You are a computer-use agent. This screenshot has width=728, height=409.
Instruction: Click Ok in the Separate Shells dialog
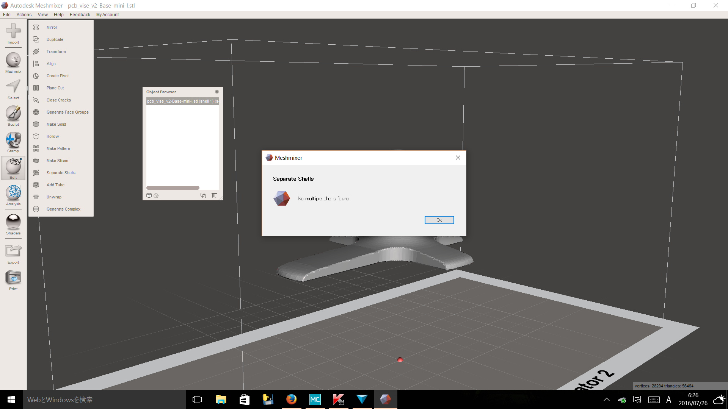pos(439,220)
